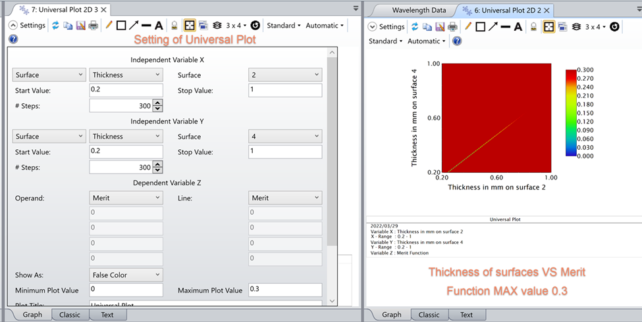Click the circular reset icon in the right toolbar
Image resolution: width=642 pixels, height=322 pixels.
pyautogui.click(x=614, y=27)
